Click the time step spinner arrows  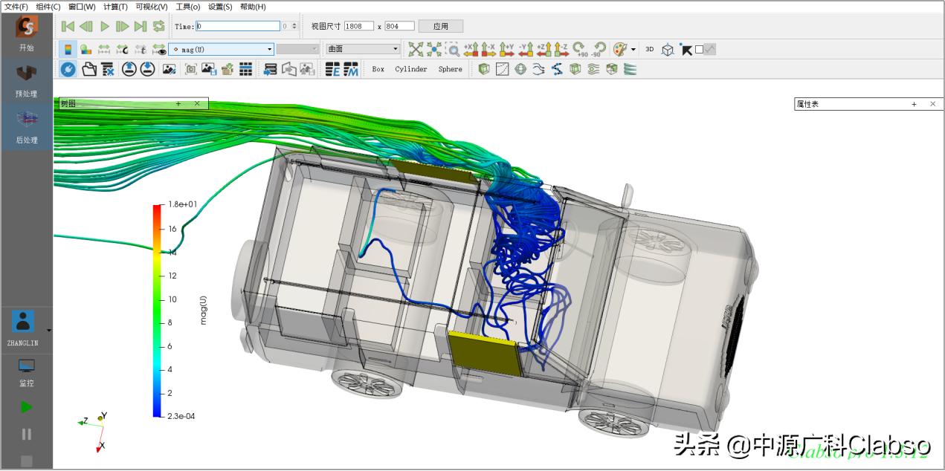294,26
